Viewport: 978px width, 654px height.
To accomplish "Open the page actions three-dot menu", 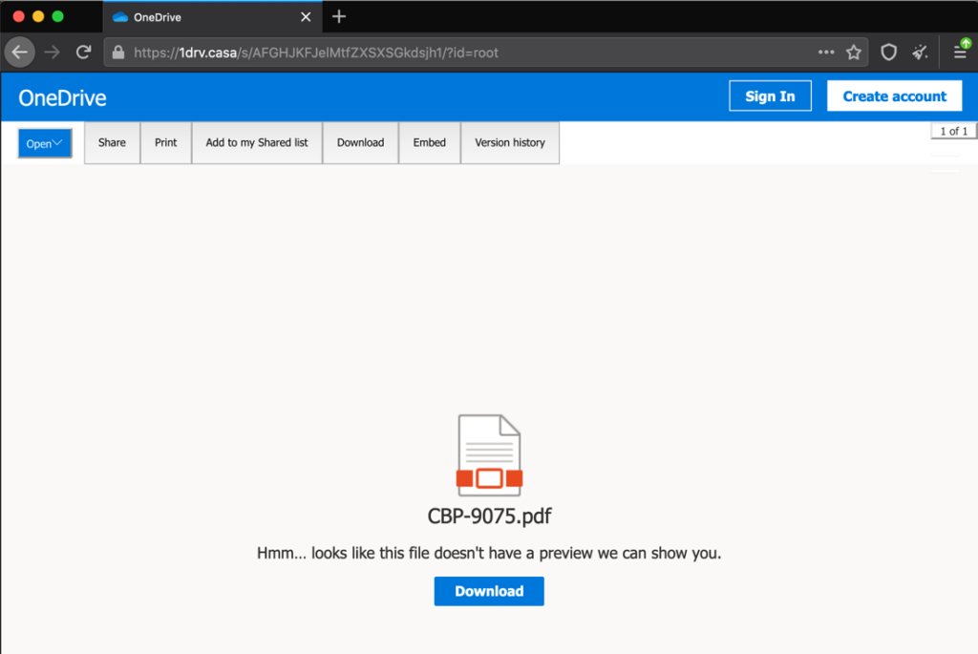I will [826, 53].
